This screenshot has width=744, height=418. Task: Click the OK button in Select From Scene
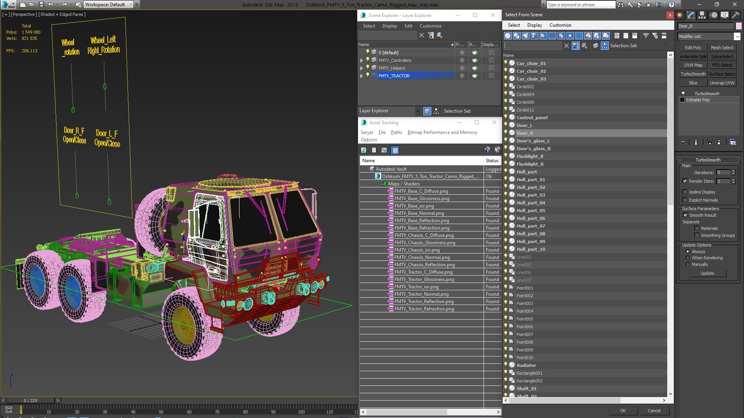623,411
